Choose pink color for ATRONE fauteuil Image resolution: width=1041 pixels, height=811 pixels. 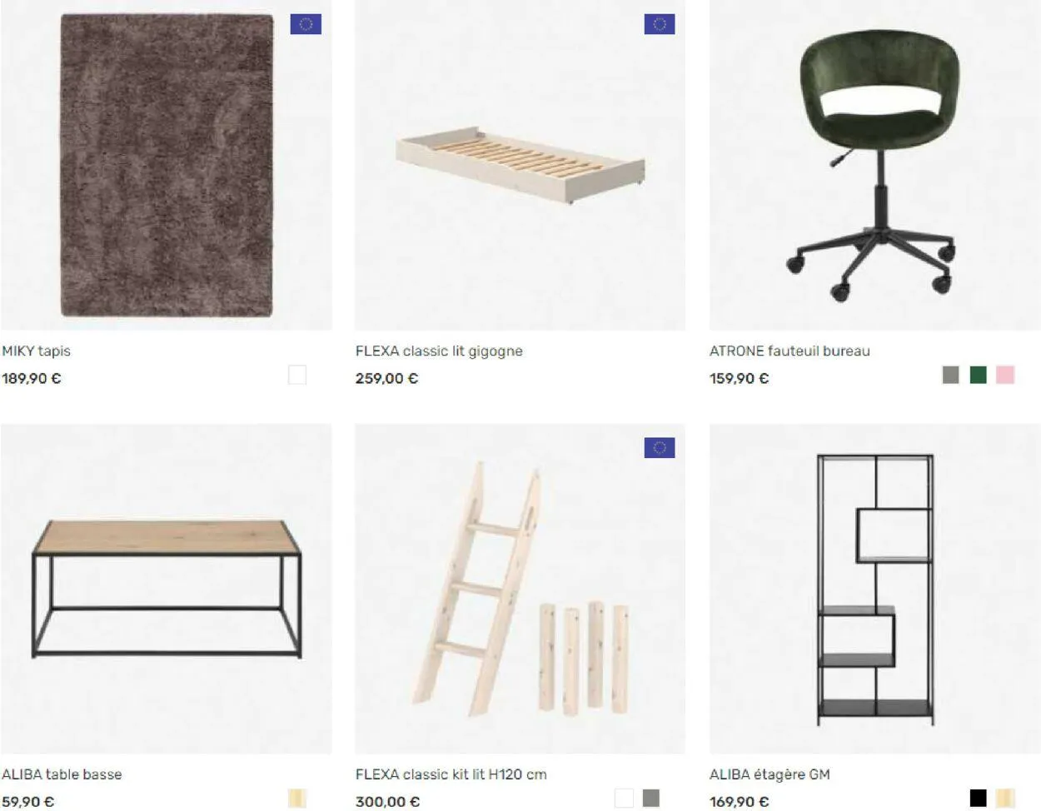click(x=1005, y=375)
